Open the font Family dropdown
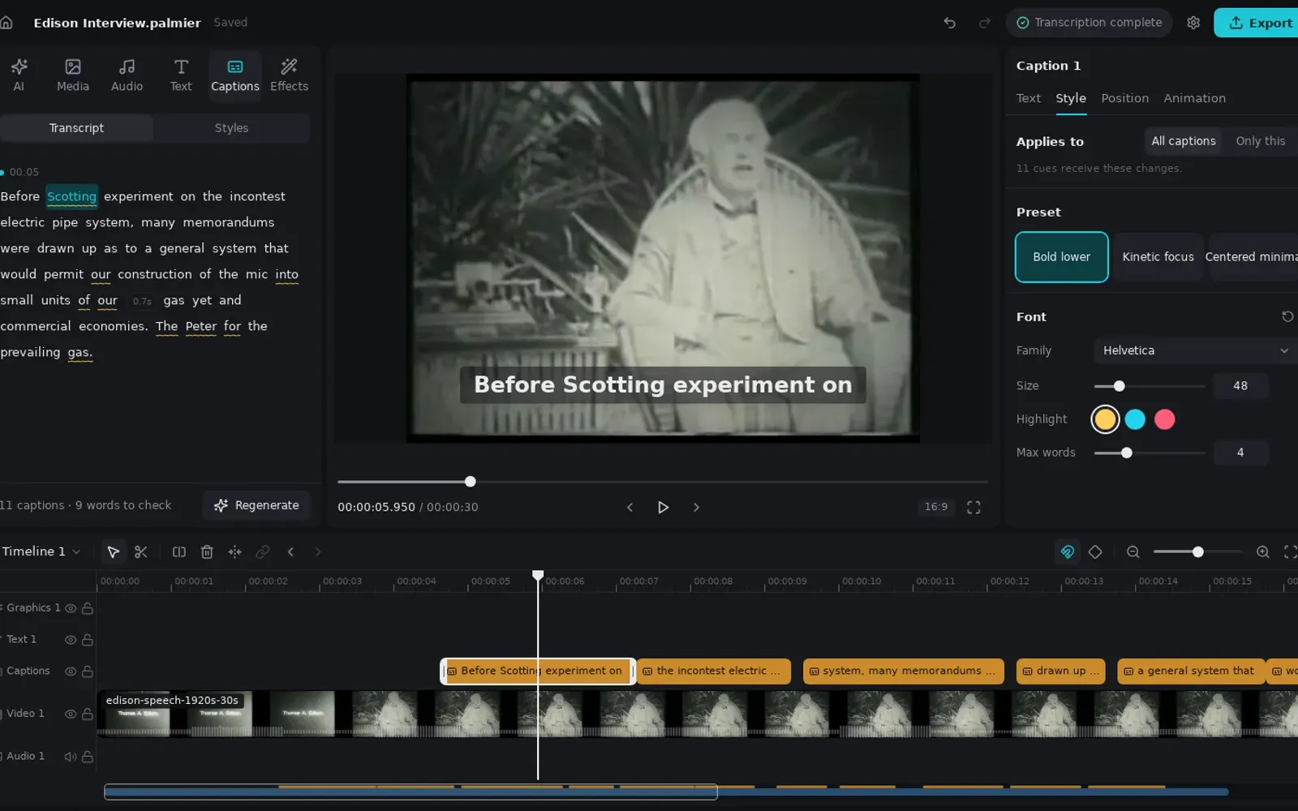The width and height of the screenshot is (1298, 811). pyautogui.click(x=1194, y=350)
